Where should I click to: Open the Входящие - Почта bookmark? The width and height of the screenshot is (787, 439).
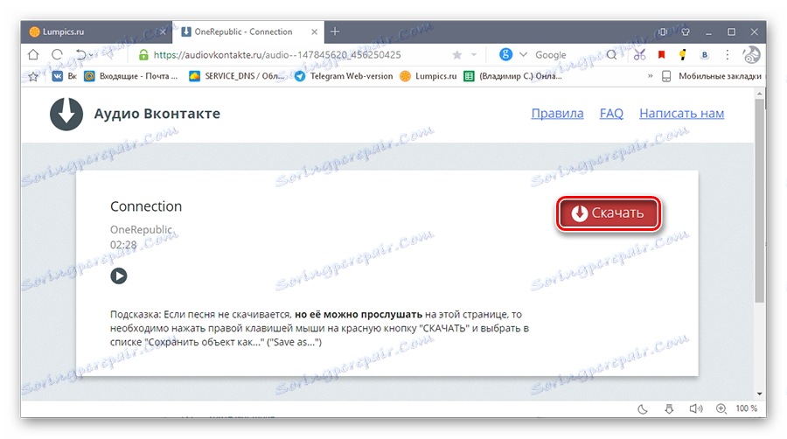130,76
